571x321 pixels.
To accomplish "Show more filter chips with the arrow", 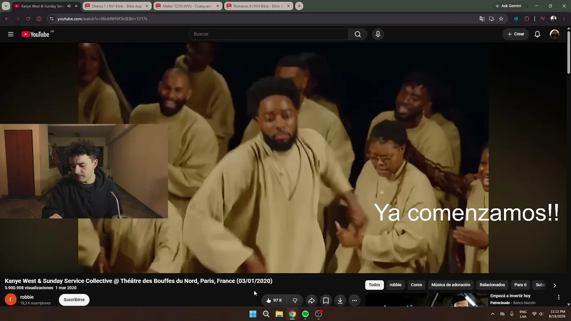I will coord(554,285).
